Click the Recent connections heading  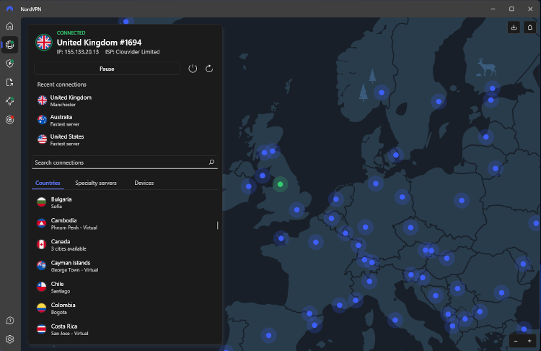coord(62,84)
